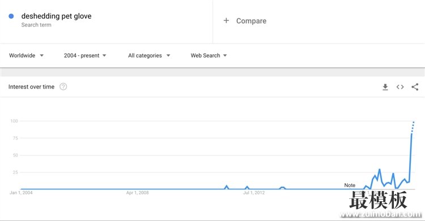Open the All categories dropdown
Viewport: 425px width, 221px height.
(149, 55)
